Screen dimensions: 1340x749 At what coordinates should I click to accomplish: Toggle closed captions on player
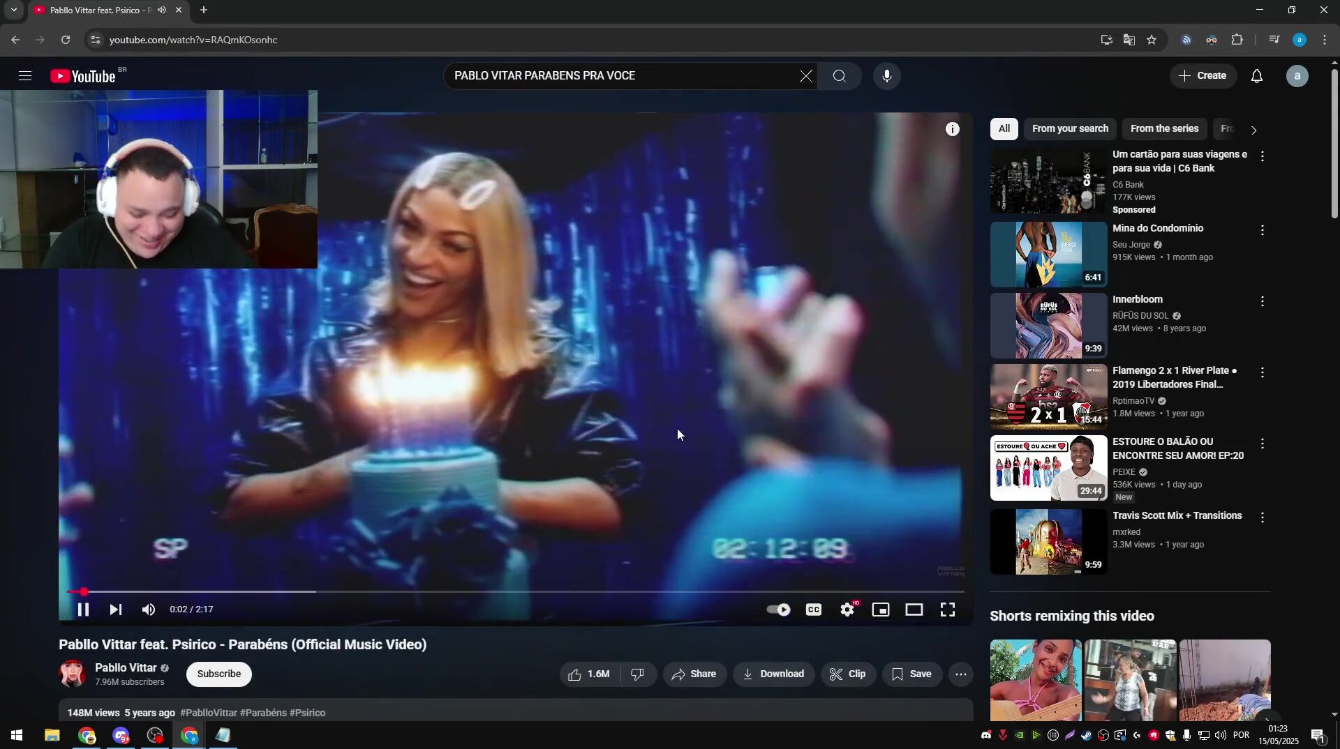pos(814,610)
